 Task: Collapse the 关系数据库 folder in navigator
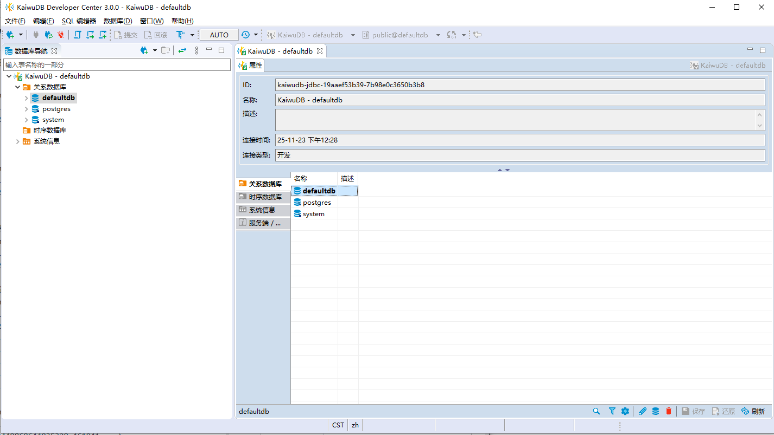17,87
